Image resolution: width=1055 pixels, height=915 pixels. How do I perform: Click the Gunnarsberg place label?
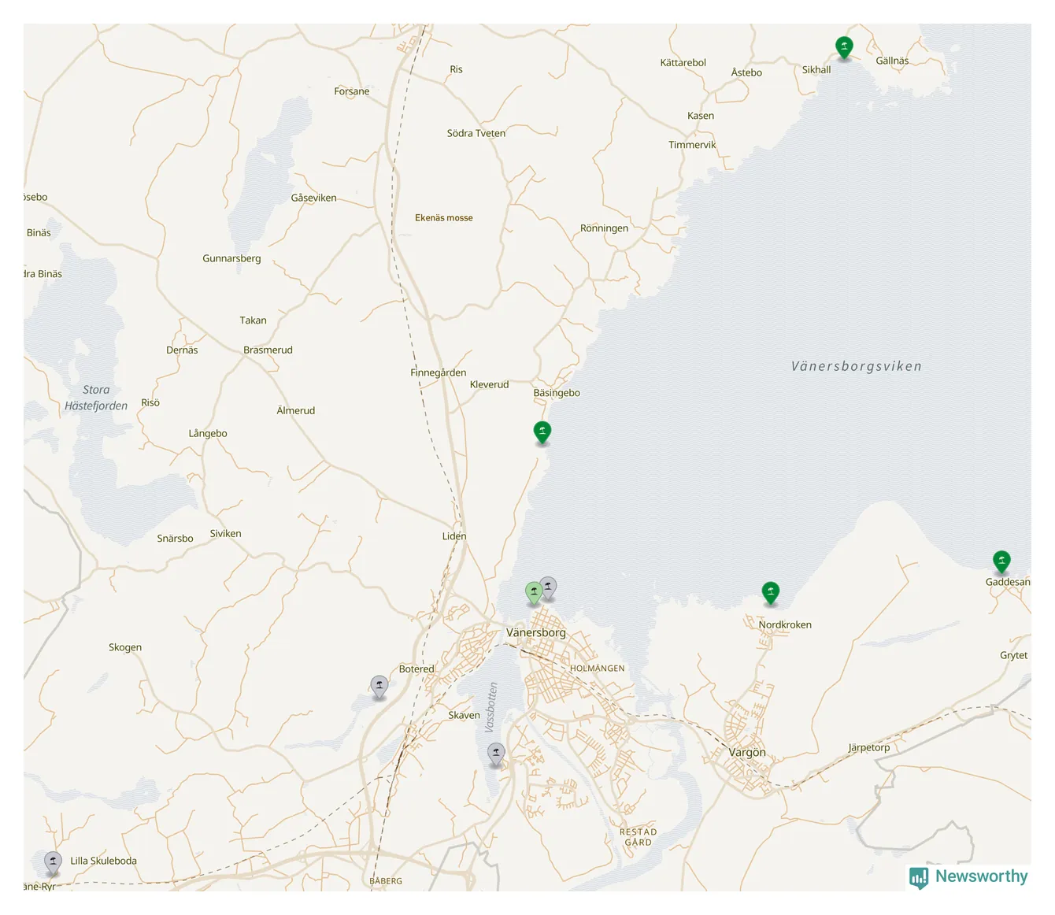[231, 258]
